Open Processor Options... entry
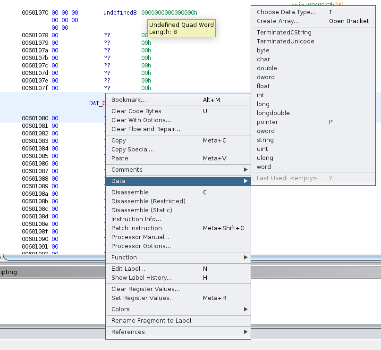 [x=178, y=246]
